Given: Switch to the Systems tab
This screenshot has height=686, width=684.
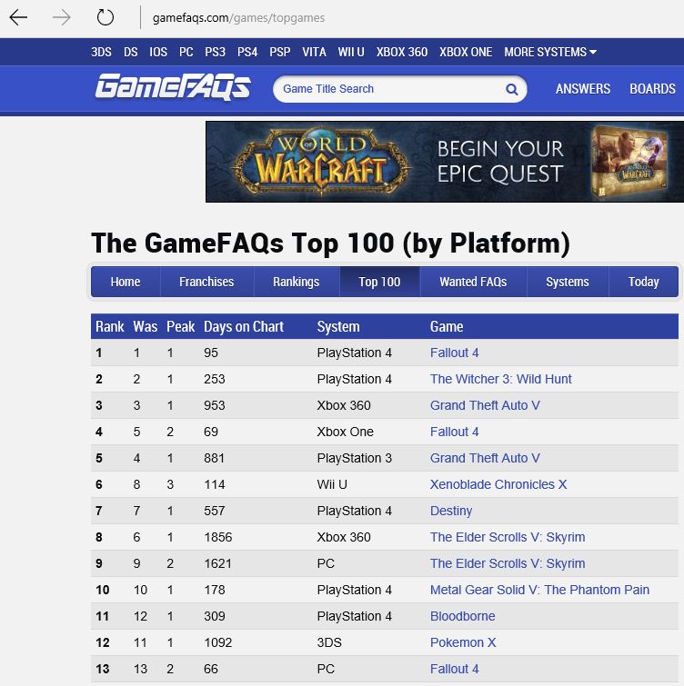Looking at the screenshot, I should (568, 282).
